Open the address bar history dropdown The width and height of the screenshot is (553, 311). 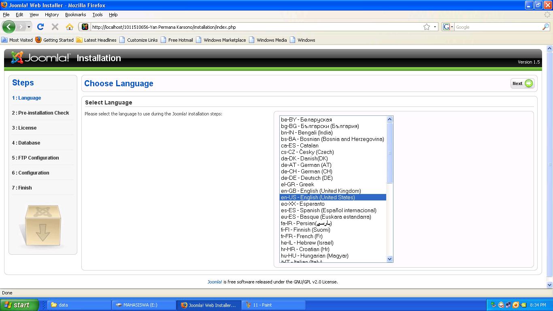click(x=435, y=27)
